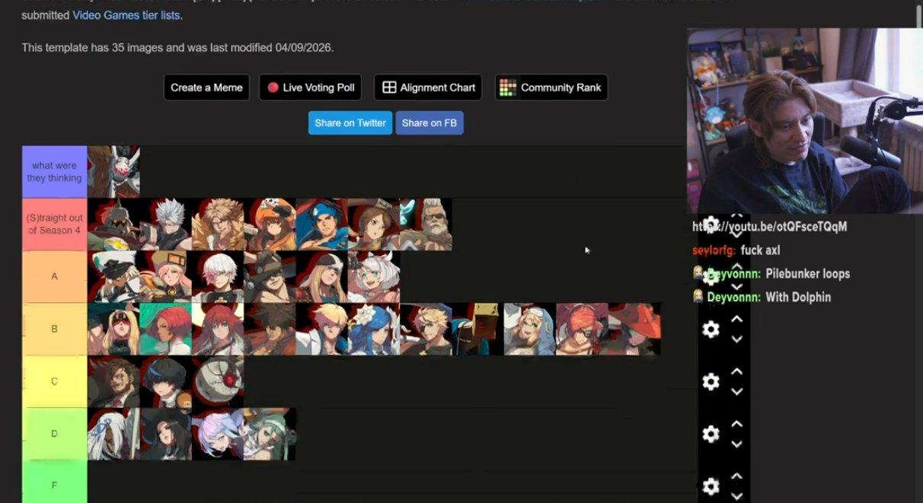Select Faust's paper bag head portrait

pyautogui.click(x=477, y=329)
